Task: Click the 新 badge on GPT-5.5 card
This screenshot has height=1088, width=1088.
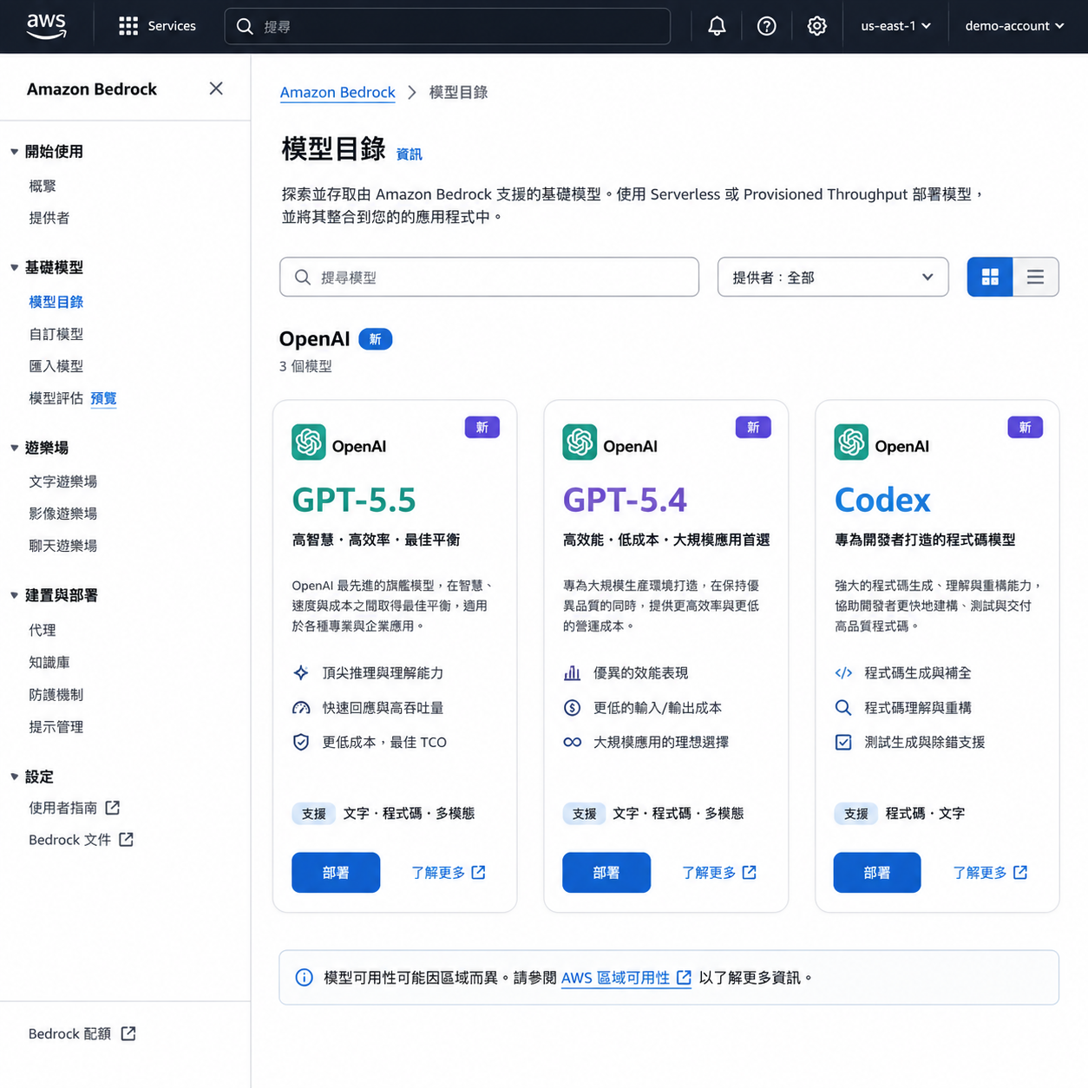Action: [x=482, y=427]
